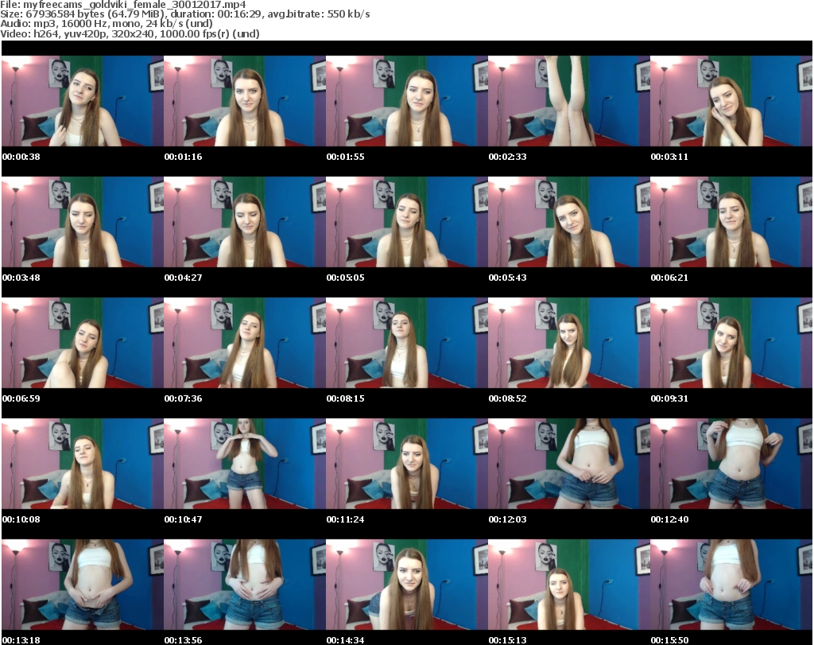Select the thumbnail frame at 00:01:55
814x645 pixels.
[x=407, y=101]
